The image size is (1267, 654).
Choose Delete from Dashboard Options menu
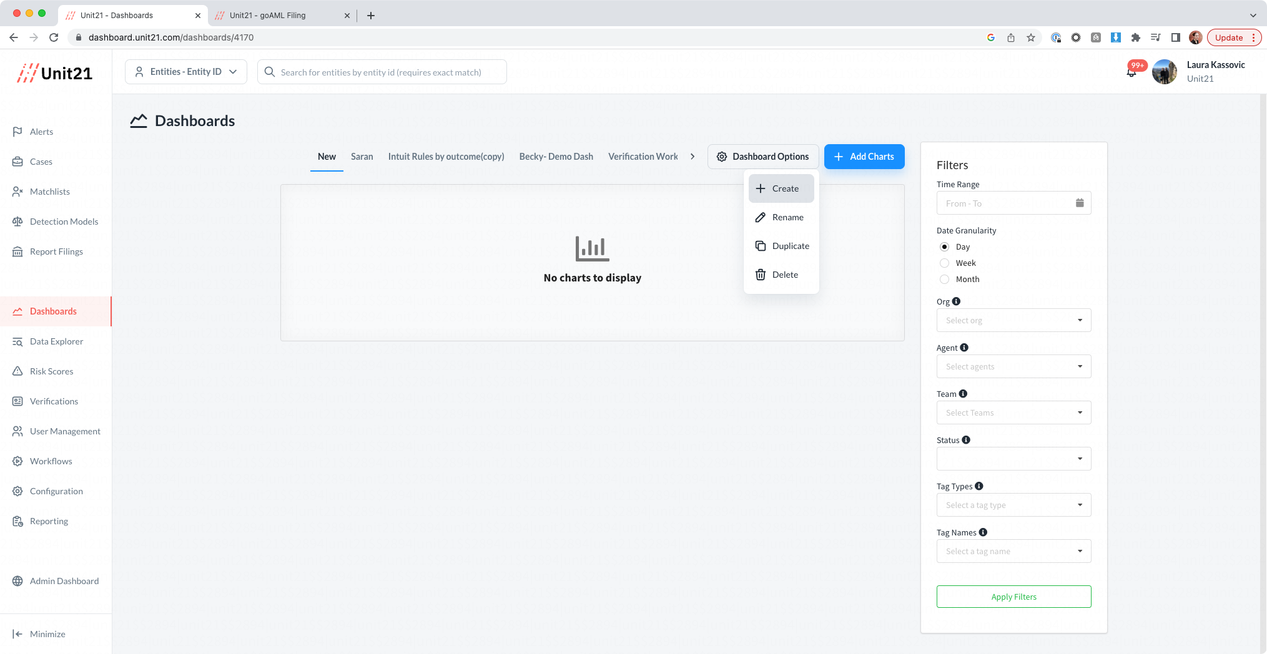point(781,275)
